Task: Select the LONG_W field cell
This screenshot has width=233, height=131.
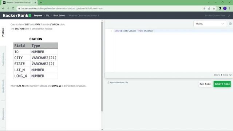Action: (x=22, y=76)
